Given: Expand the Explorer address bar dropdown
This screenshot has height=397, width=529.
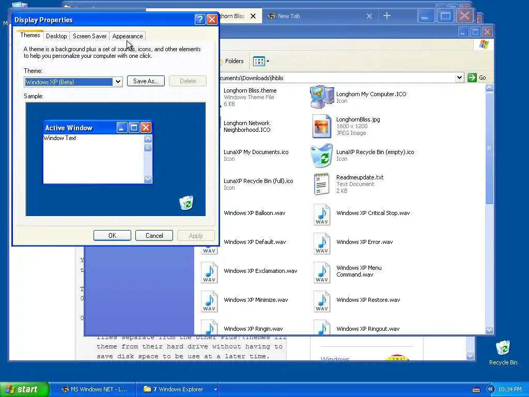Looking at the screenshot, I should pos(459,78).
